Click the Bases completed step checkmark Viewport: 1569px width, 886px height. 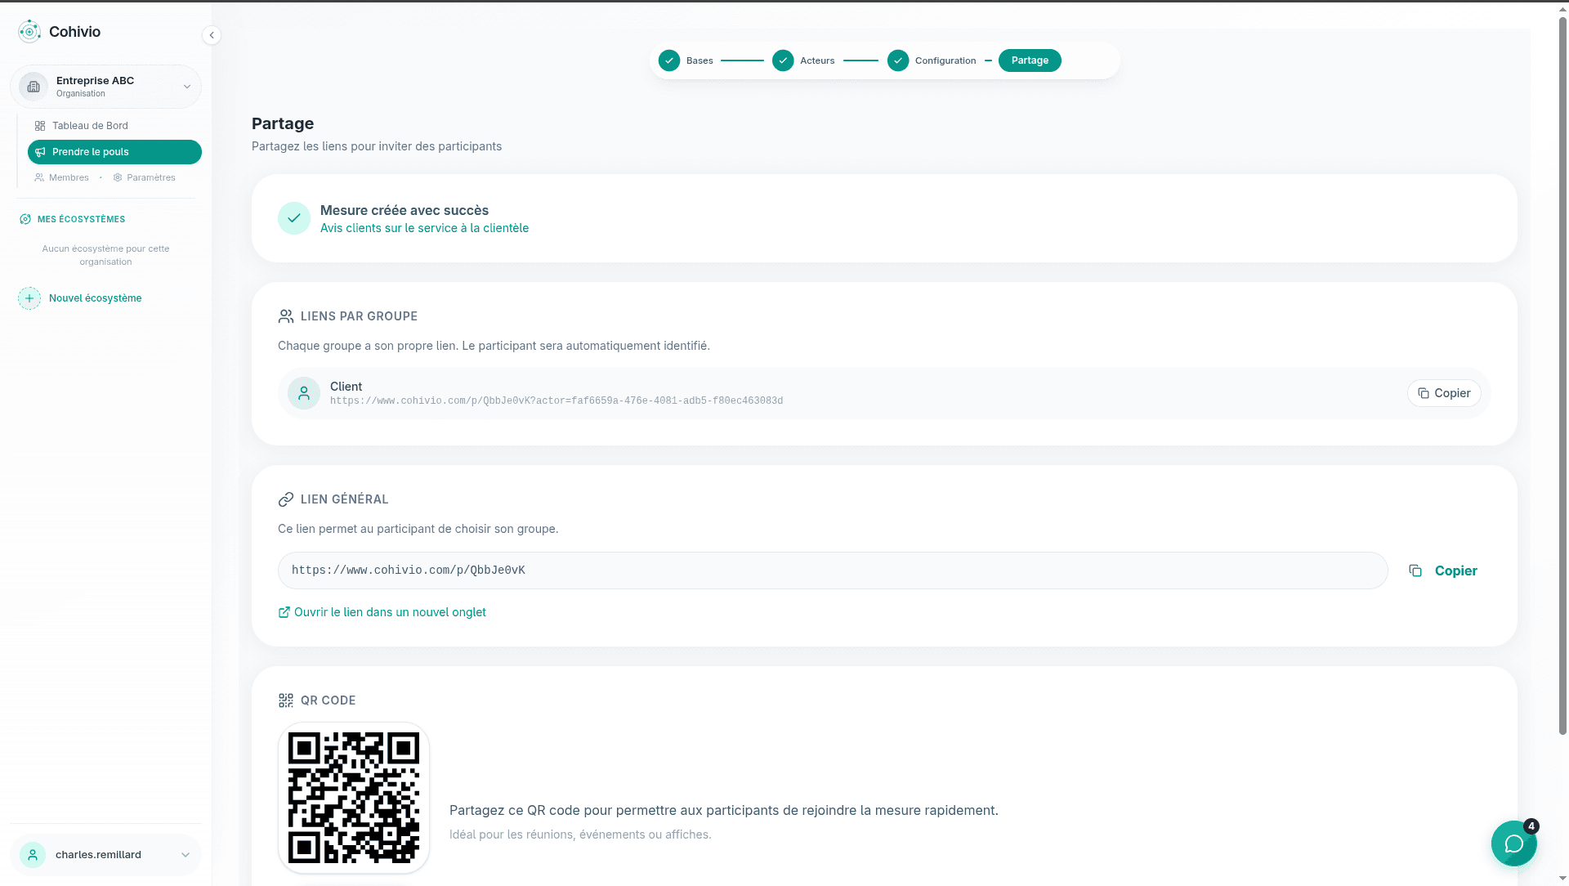669,60
